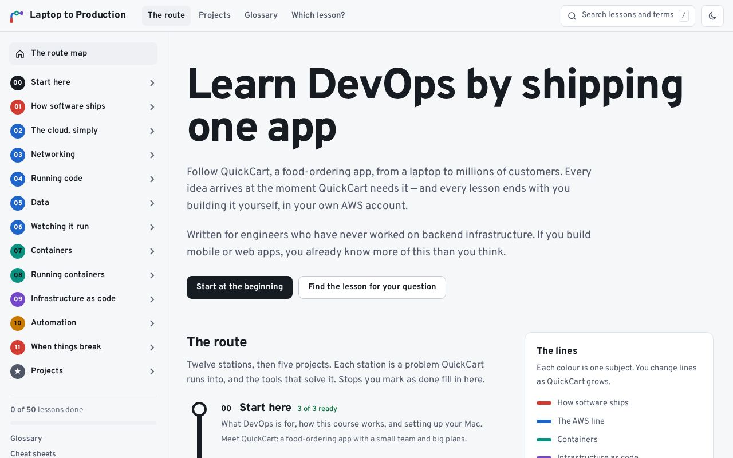Click the red How software ships line swatch
Image resolution: width=733 pixels, height=458 pixels.
(544, 403)
